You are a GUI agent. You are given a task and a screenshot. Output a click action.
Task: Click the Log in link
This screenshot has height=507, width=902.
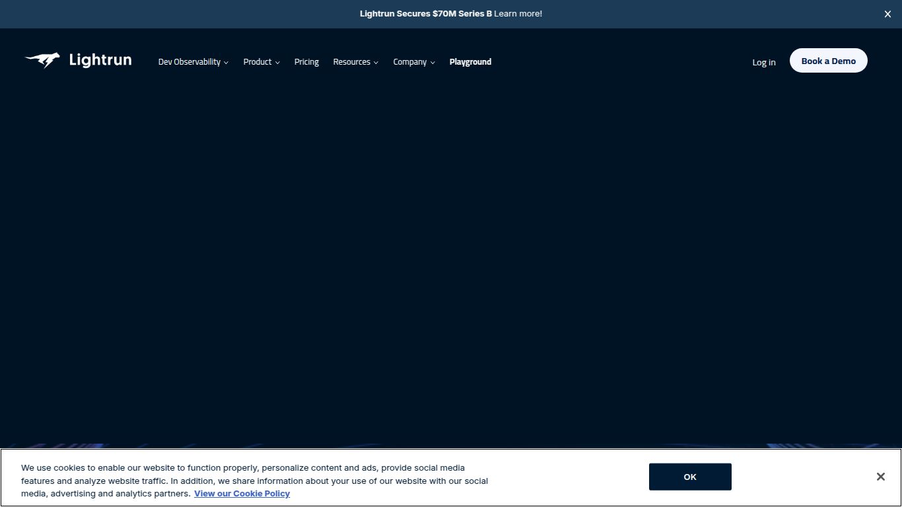(x=763, y=62)
